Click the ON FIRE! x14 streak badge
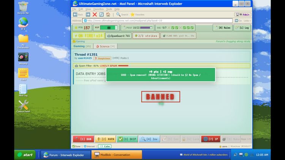285x160 pixels. pos(89,36)
